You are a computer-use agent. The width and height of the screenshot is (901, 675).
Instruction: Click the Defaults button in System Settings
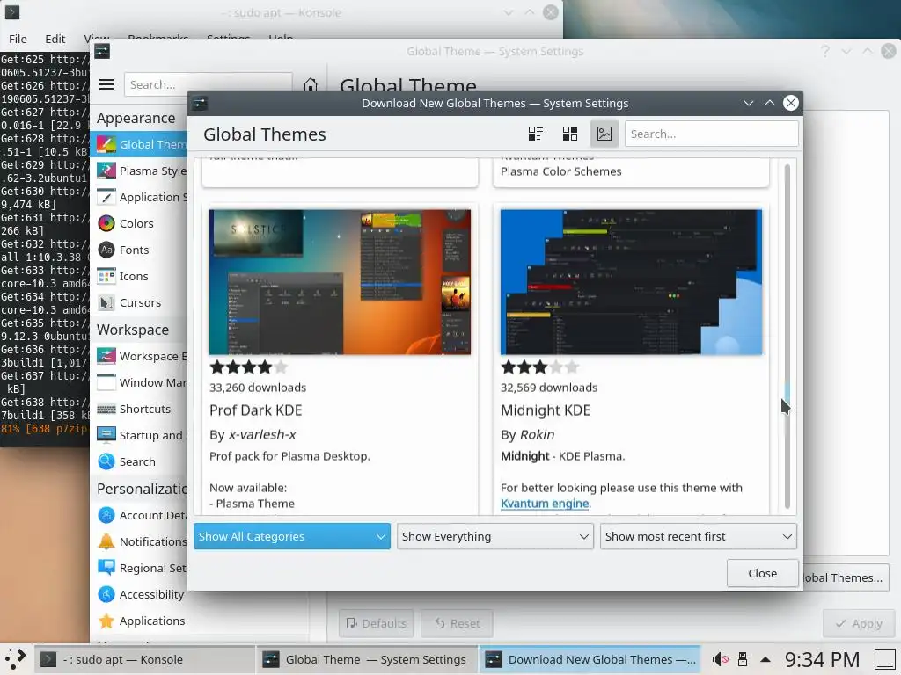pyautogui.click(x=377, y=623)
